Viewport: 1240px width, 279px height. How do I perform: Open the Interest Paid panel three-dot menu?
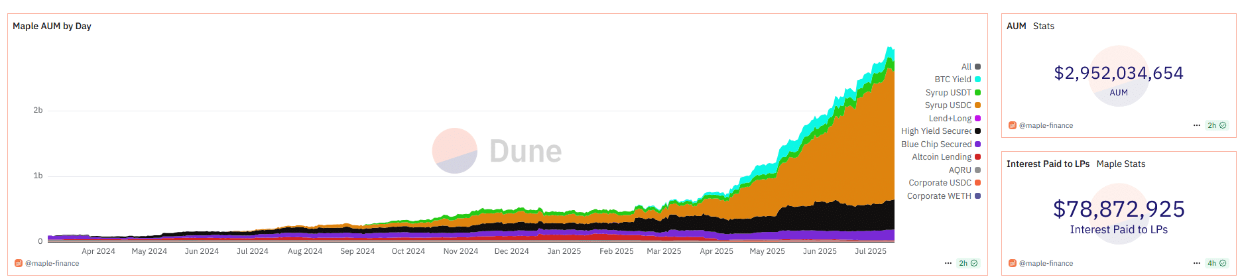coord(1197,263)
